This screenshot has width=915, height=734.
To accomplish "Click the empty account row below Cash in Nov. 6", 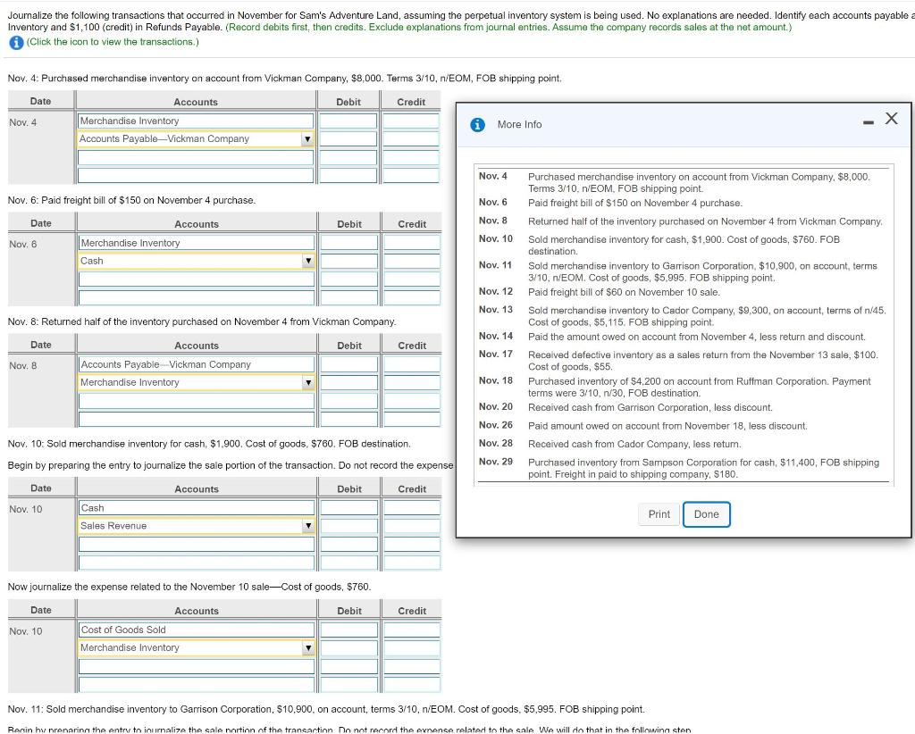I will click(x=195, y=280).
